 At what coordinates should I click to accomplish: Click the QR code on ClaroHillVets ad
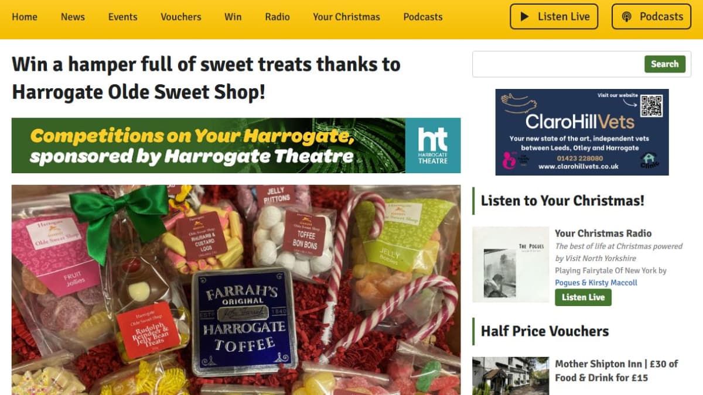point(651,105)
